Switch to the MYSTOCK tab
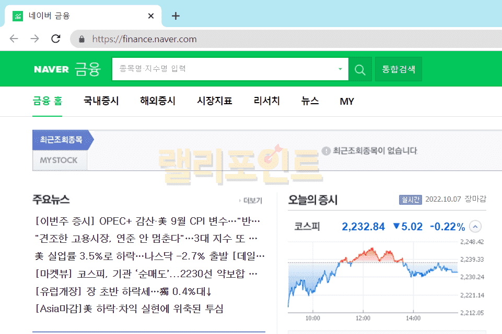 tap(59, 160)
